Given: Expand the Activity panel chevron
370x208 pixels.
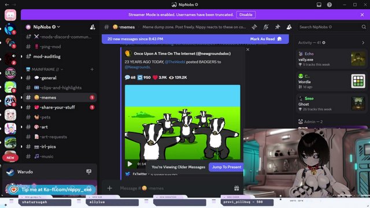Looking at the screenshot, I should 363,43.
